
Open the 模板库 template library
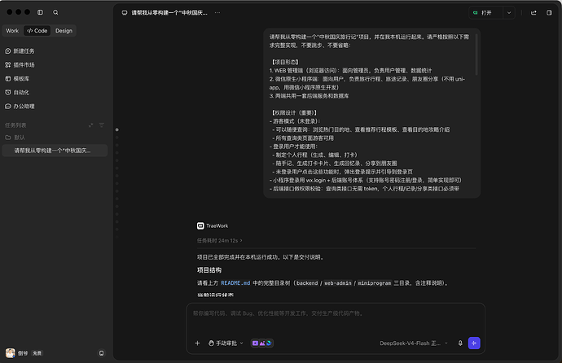point(17,79)
